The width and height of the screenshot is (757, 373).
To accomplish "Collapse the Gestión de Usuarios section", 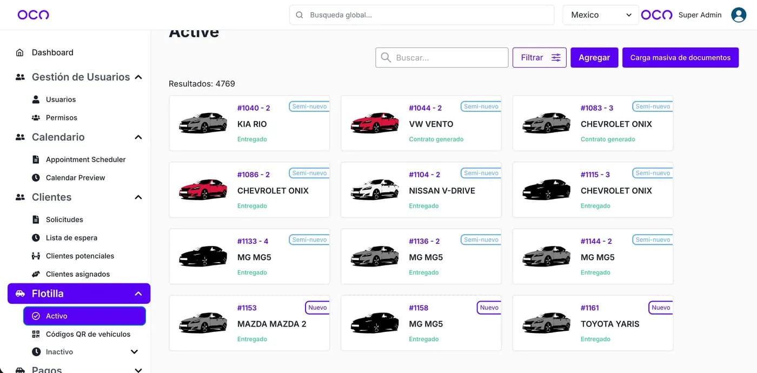I will (x=138, y=77).
